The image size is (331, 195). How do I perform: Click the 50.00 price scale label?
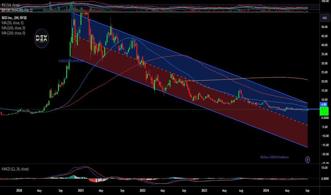coord(324,27)
